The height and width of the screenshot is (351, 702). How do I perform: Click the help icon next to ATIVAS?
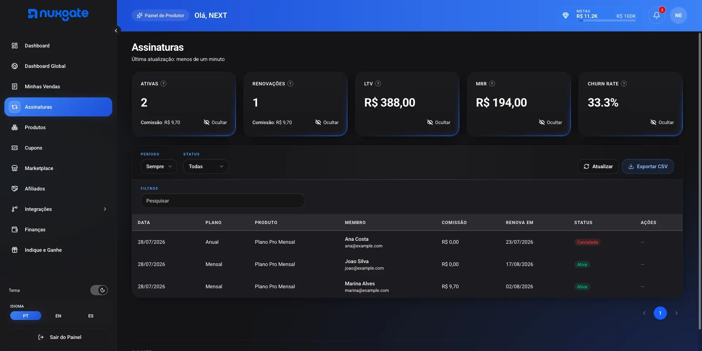click(163, 84)
